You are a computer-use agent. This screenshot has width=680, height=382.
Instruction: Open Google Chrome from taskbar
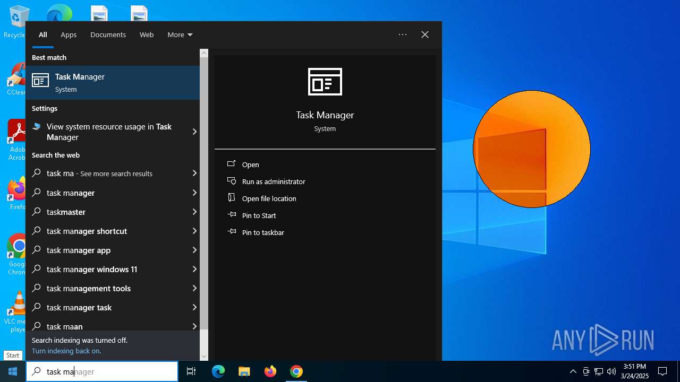[296, 371]
